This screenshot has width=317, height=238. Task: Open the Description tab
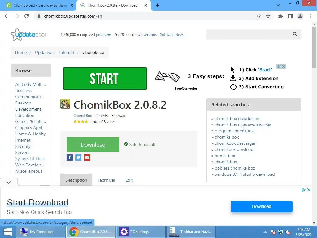coord(76,180)
